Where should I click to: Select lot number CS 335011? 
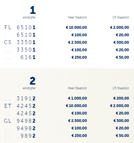point(20,42)
